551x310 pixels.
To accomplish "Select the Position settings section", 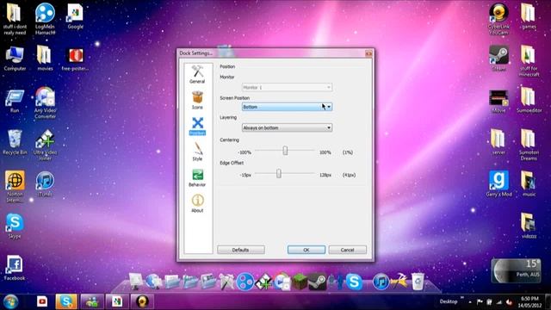I will point(197,127).
